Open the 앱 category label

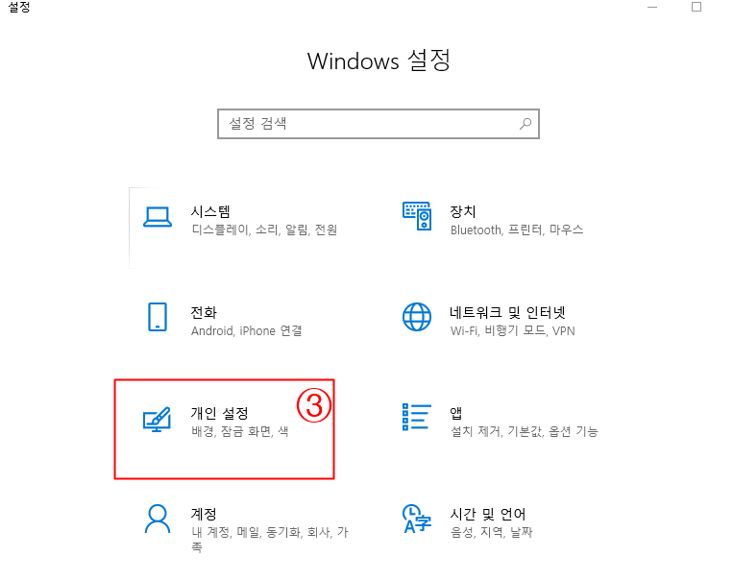click(x=456, y=413)
